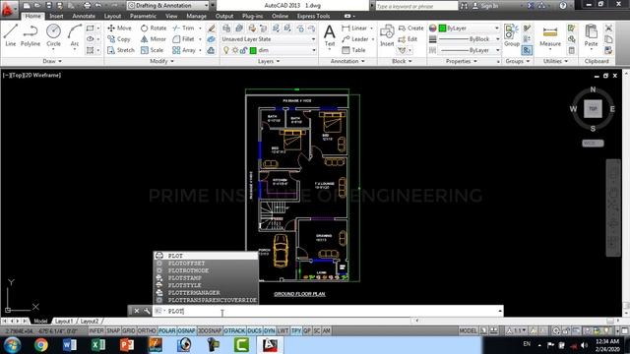Click the Measure tool
The height and width of the screenshot is (354, 630).
(550, 36)
